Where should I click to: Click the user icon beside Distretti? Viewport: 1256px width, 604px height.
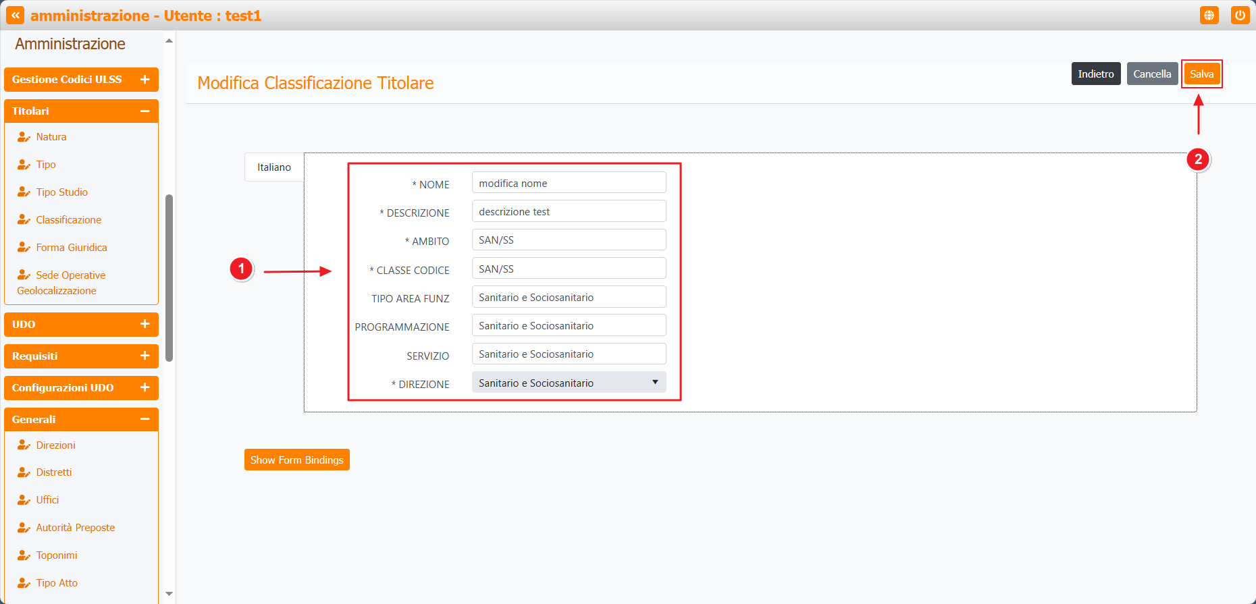point(24,472)
